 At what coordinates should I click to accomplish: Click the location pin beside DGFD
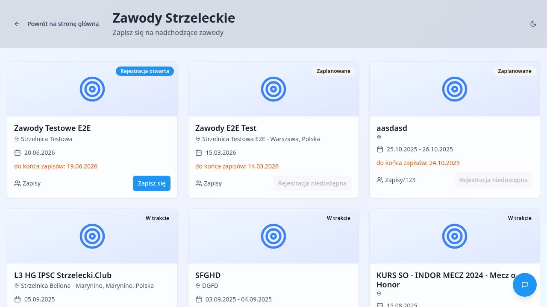(198, 286)
